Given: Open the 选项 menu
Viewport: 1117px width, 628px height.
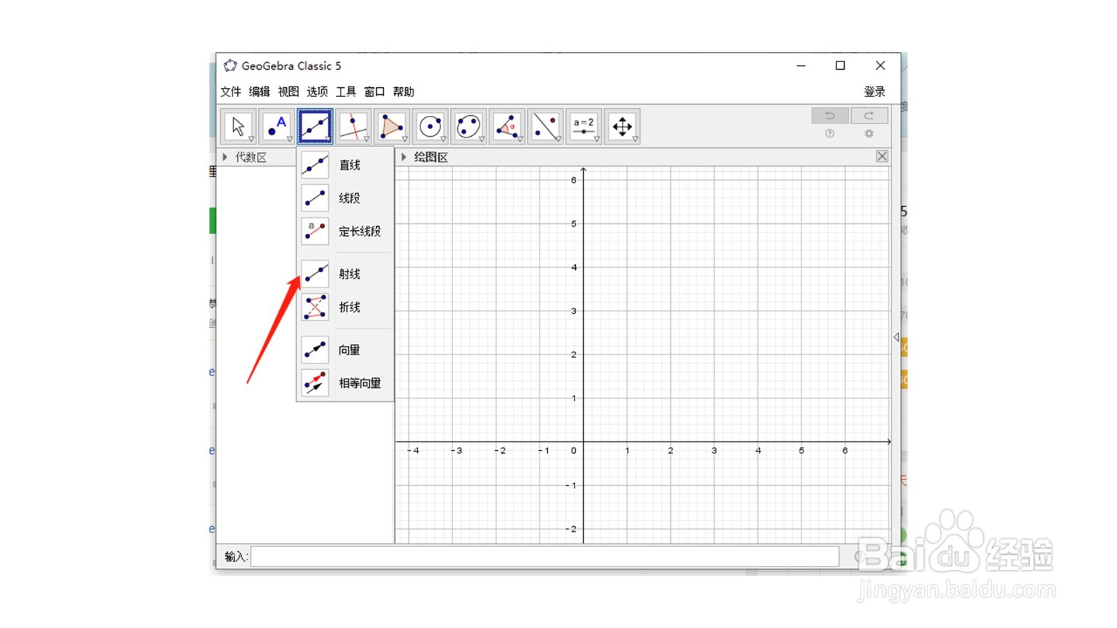Looking at the screenshot, I should 317,91.
